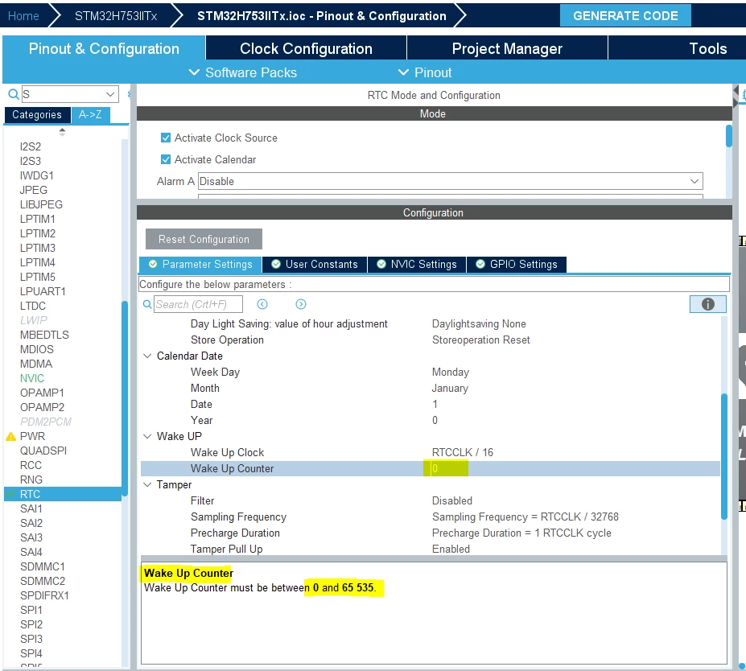Open the User Constants tab
The height and width of the screenshot is (671, 746).
click(x=315, y=265)
